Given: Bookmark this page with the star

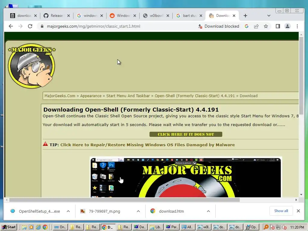Looking at the screenshot, I should pos(266,26).
